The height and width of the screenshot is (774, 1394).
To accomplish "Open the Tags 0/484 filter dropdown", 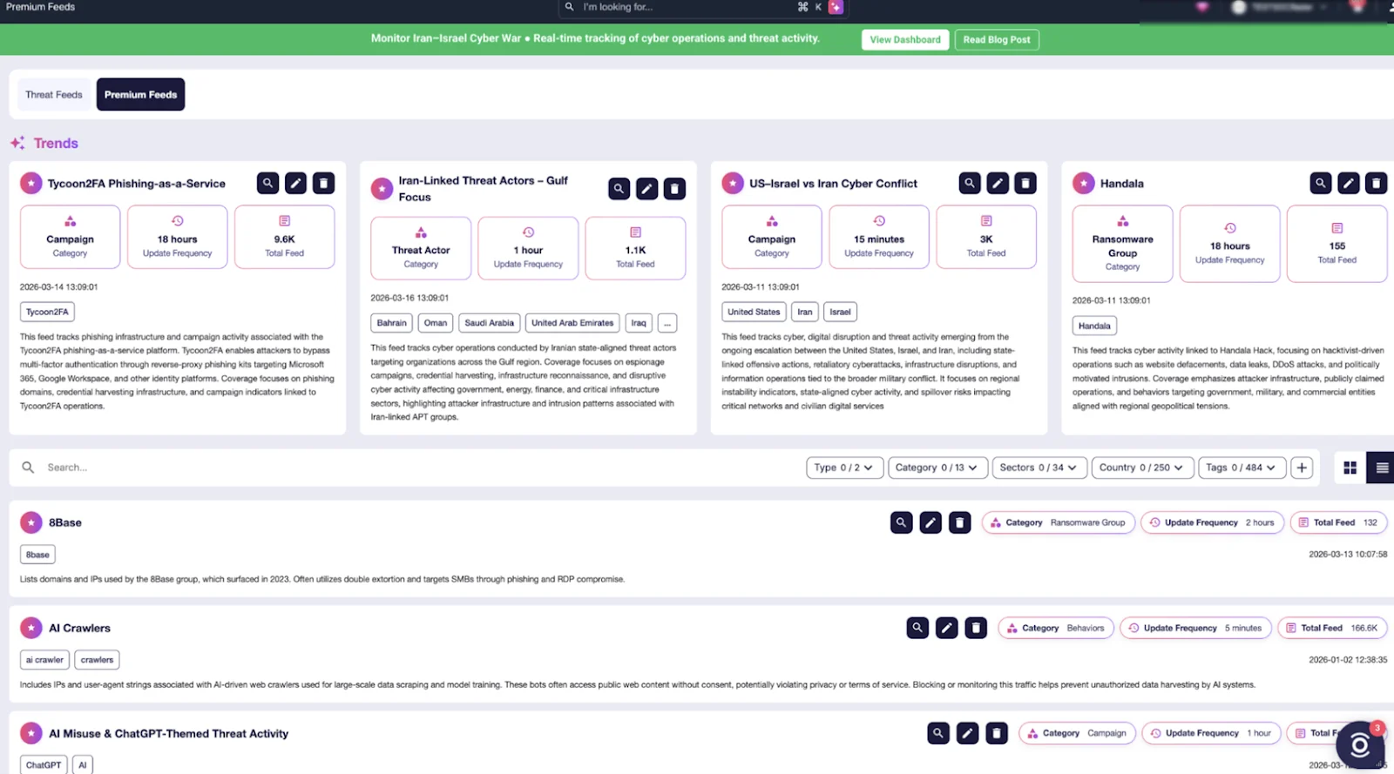I will pyautogui.click(x=1242, y=468).
